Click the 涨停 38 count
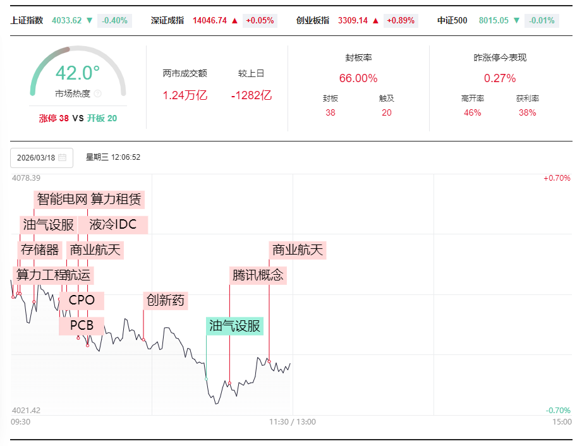The width and height of the screenshot is (582, 446). coord(54,118)
